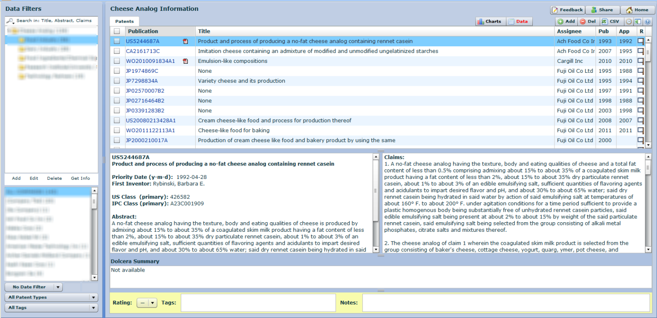Open the Rating dropdown
Viewport: 657px width, 318px height.
(x=147, y=303)
